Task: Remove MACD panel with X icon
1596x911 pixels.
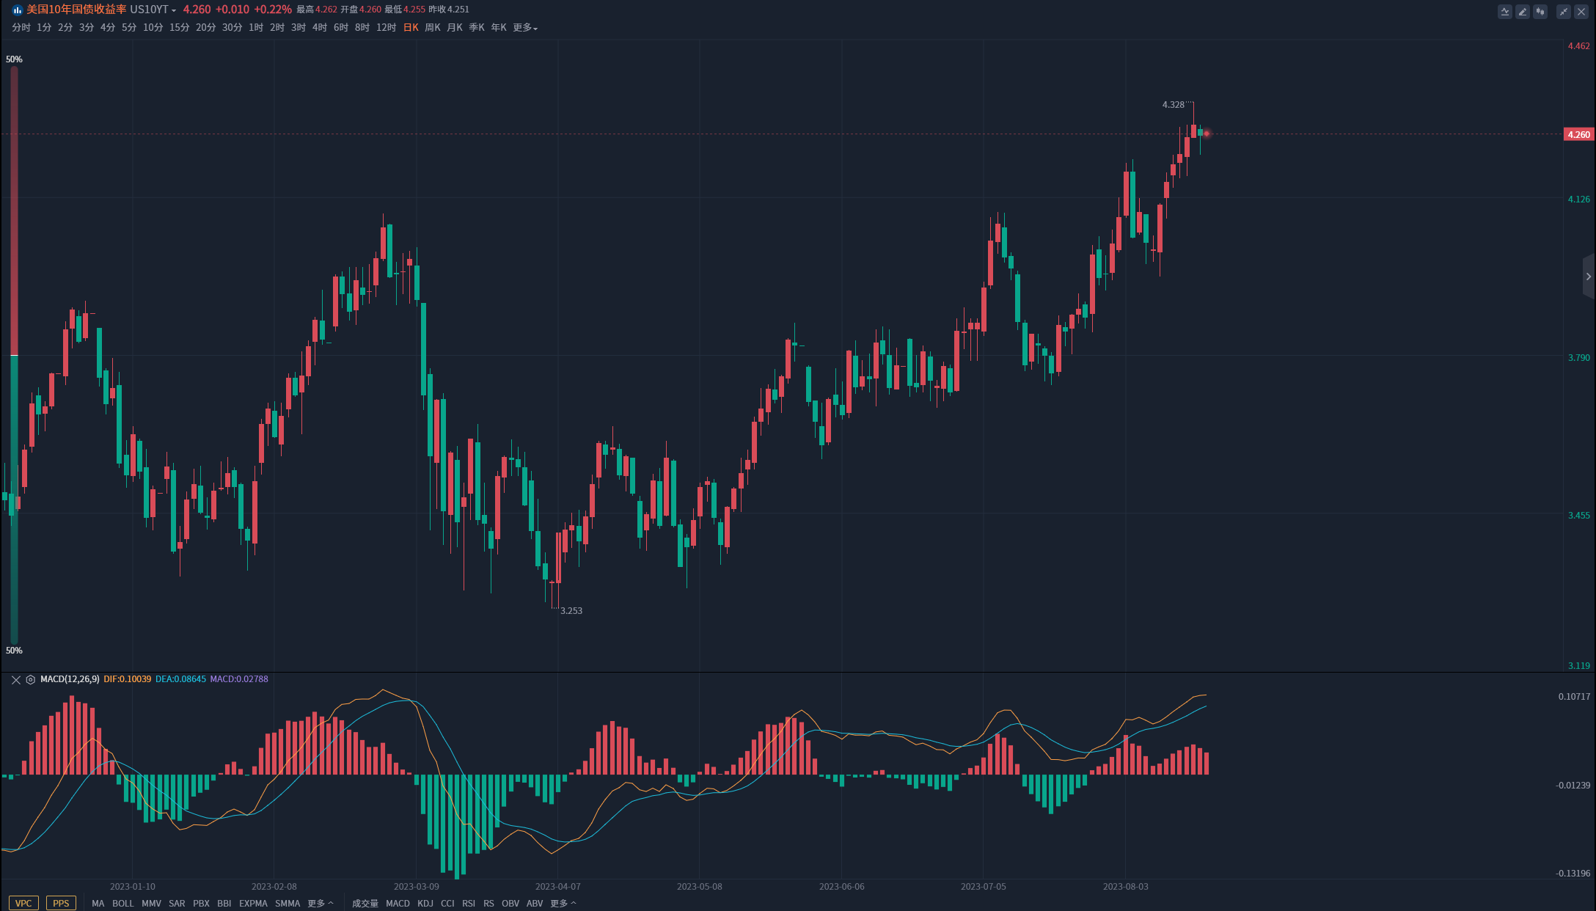Action: coord(16,680)
